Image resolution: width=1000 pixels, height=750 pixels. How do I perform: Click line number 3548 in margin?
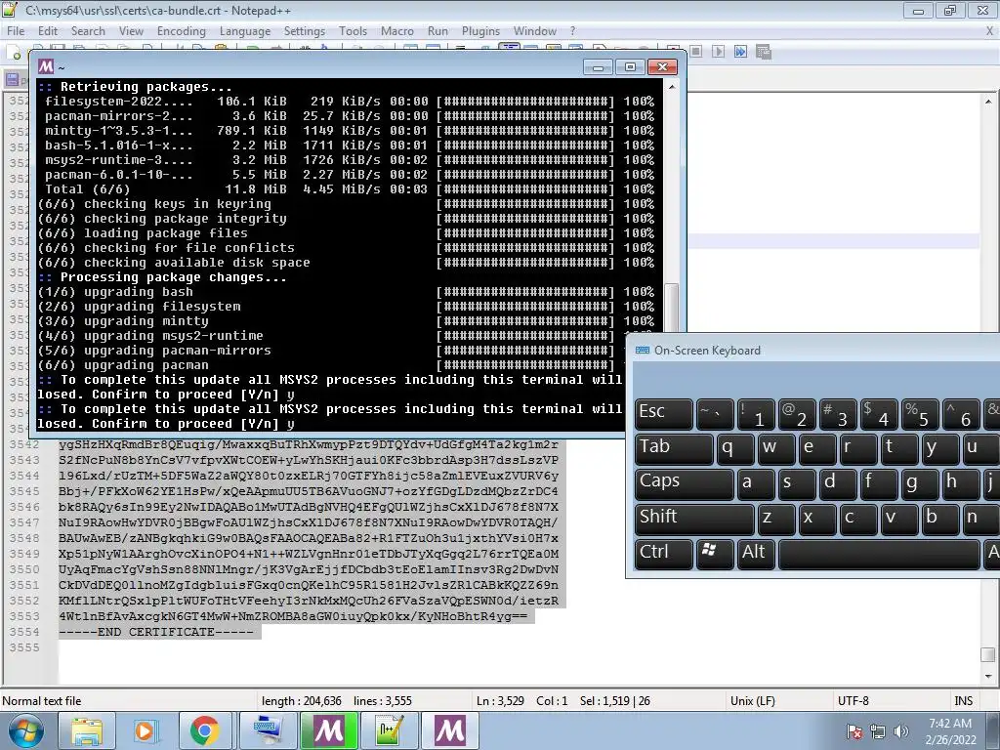coord(24,539)
